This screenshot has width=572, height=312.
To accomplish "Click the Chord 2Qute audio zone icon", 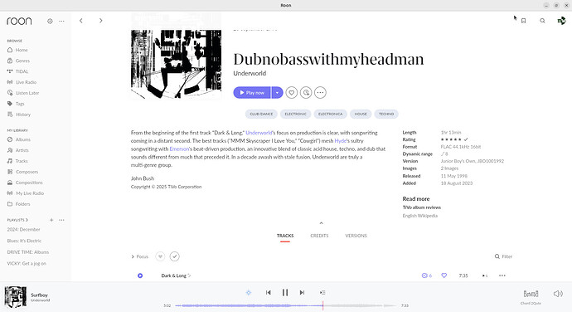I will (x=531, y=294).
